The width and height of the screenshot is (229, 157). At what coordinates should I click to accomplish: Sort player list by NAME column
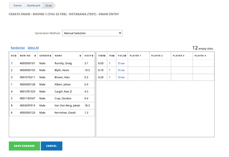68,56
